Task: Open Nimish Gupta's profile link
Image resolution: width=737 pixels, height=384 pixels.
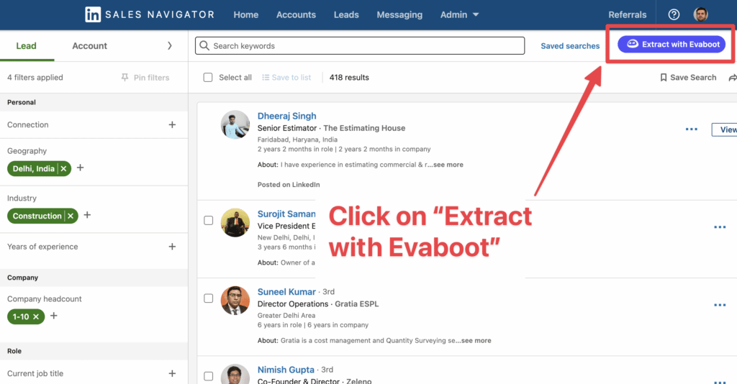Action: [x=286, y=370]
